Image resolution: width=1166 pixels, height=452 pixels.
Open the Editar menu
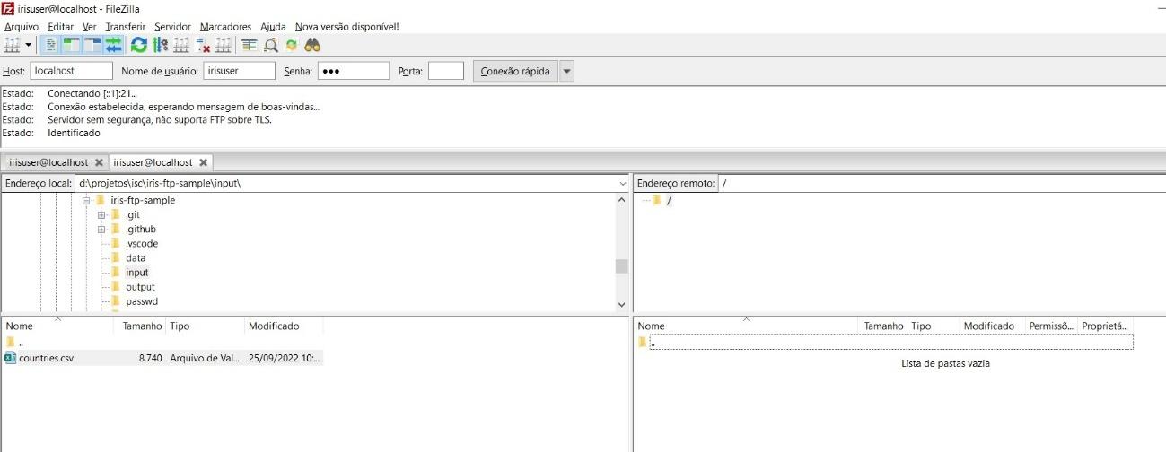(60, 27)
